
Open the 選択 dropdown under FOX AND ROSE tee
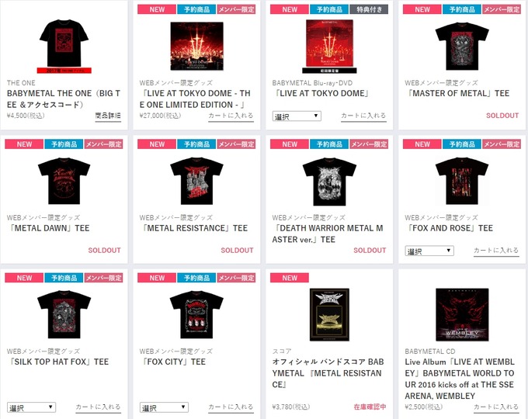tap(429, 251)
